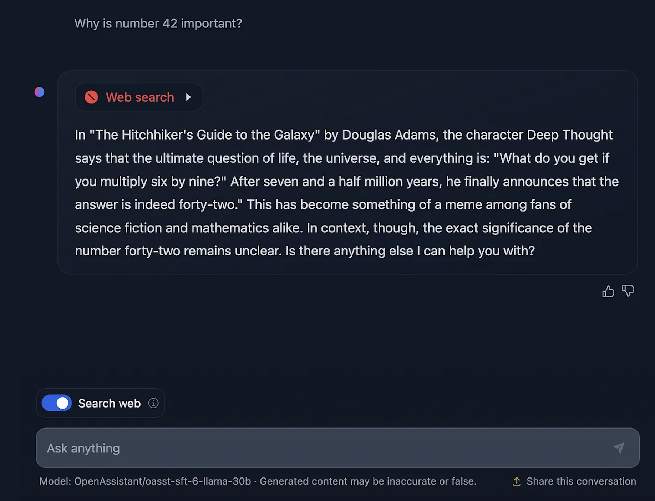Open Share this conversation
Screen dimensions: 655x501
580,481
